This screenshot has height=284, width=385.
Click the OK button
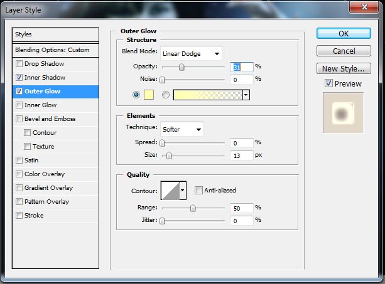(344, 33)
